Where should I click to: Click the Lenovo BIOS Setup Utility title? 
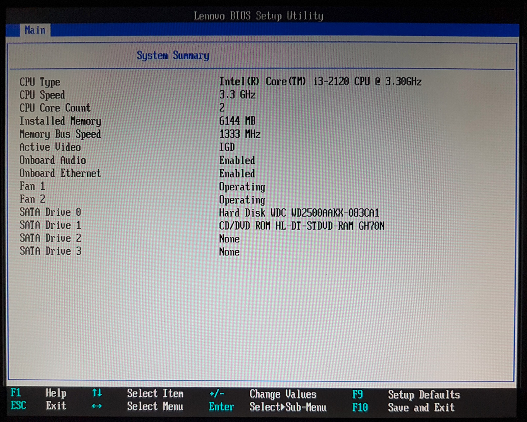(259, 16)
